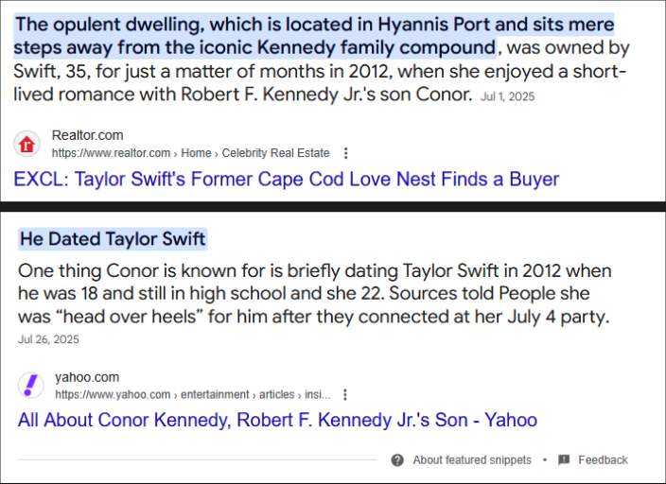
Task: Click the realtor.com breadcrumb URL
Action: coord(191,153)
